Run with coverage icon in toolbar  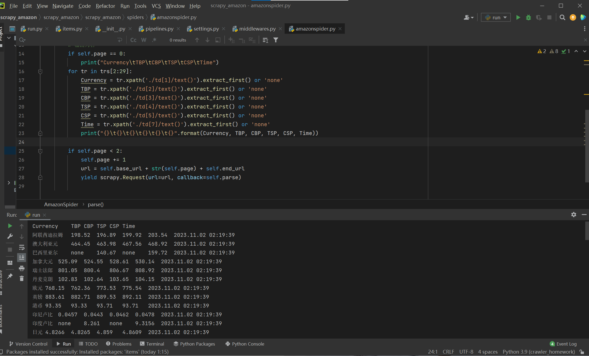pyautogui.click(x=539, y=18)
